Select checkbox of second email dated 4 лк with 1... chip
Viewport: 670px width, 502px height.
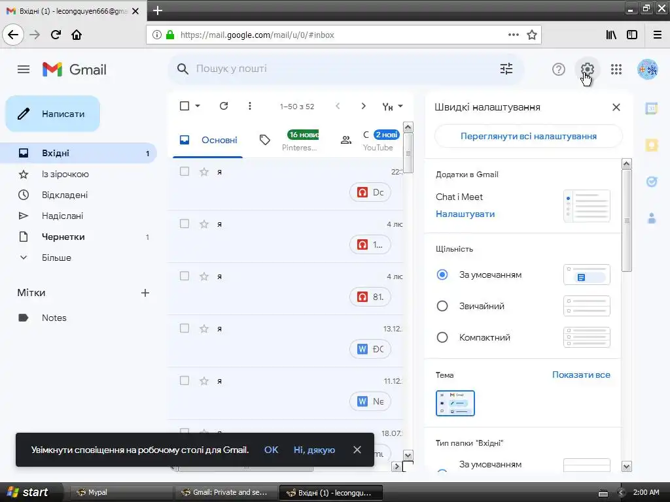coord(184,224)
